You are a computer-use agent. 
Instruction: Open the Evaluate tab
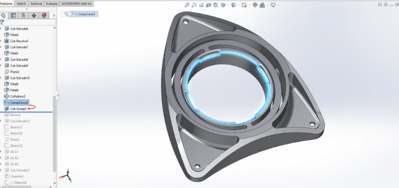52,3
